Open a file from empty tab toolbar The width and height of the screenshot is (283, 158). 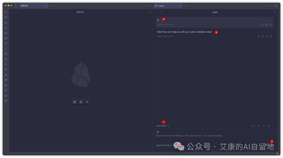pyautogui.click(x=81, y=102)
